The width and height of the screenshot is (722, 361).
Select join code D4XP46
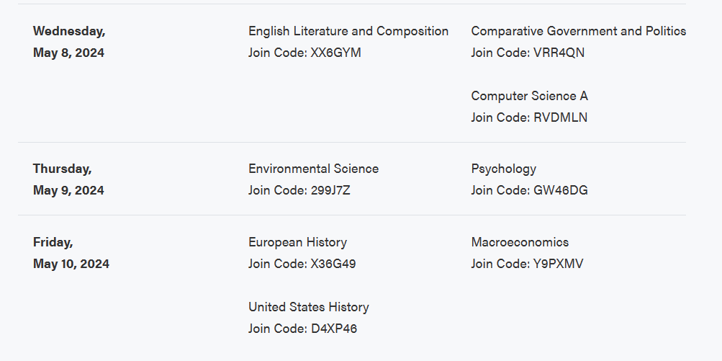pyautogui.click(x=334, y=329)
